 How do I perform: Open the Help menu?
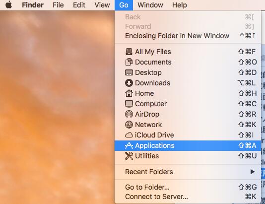[180, 5]
